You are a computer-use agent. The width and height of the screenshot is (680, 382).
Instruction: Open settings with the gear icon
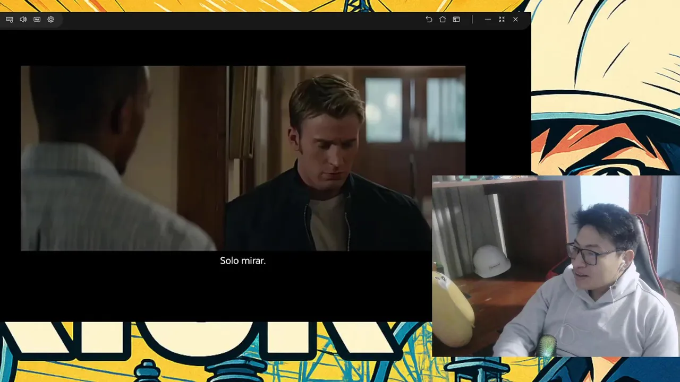[51, 19]
